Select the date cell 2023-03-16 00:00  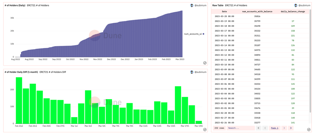point(224,36)
